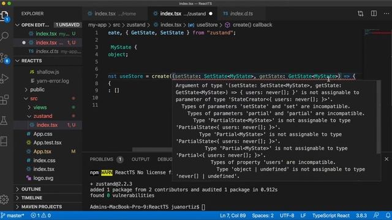Open App.css in the file tree
392x220 pixels.
pyautogui.click(x=43, y=134)
